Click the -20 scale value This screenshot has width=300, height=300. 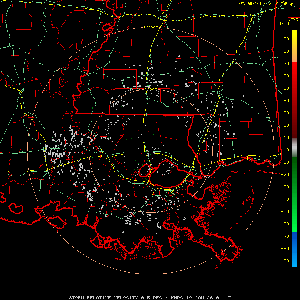pyautogui.click(x=285, y=174)
